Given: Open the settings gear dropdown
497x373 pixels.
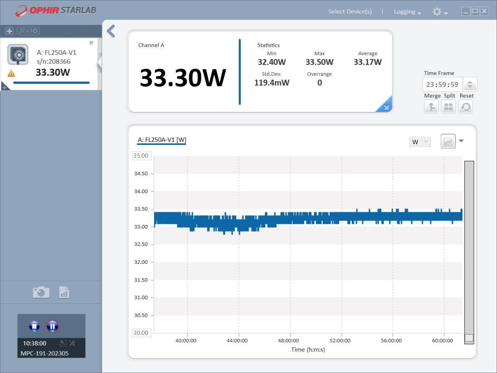Looking at the screenshot, I should (439, 12).
